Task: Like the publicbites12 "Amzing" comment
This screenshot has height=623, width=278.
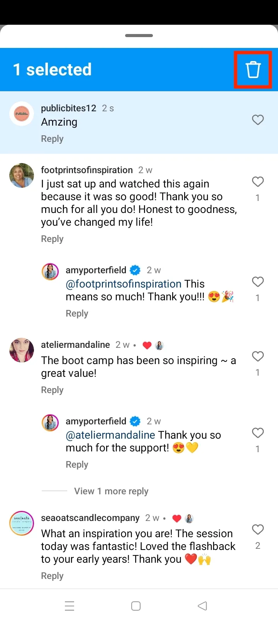Action: pyautogui.click(x=258, y=120)
